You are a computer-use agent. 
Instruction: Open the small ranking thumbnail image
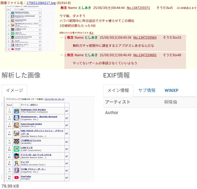click(24, 29)
